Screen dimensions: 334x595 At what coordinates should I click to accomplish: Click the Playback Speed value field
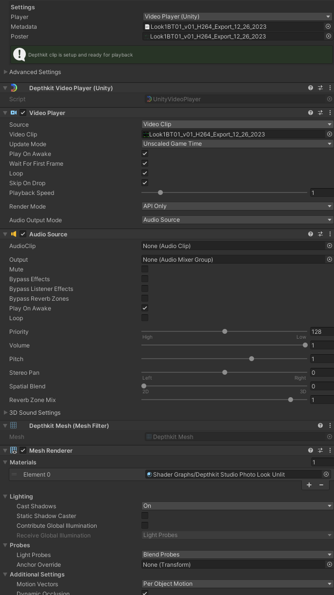[x=322, y=193]
